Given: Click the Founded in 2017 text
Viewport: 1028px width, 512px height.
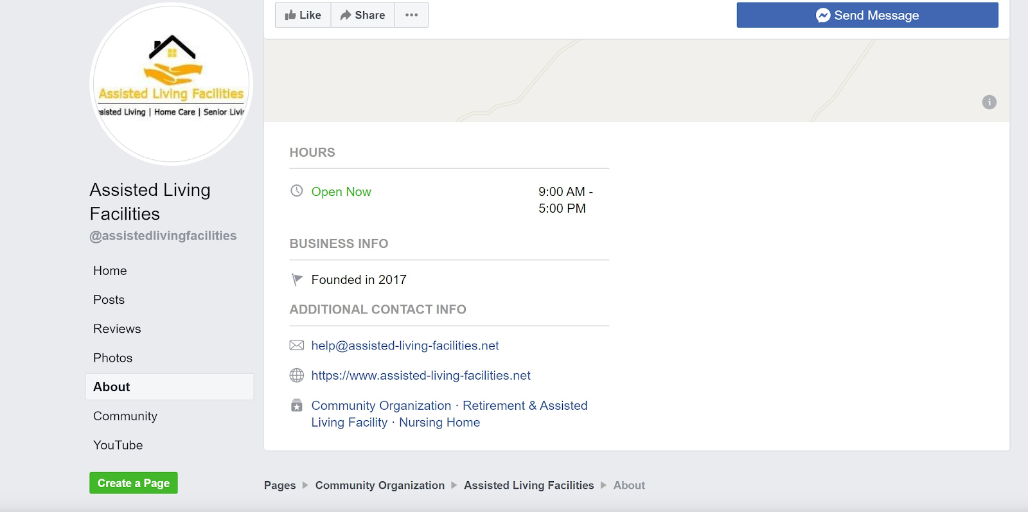Looking at the screenshot, I should (x=359, y=279).
